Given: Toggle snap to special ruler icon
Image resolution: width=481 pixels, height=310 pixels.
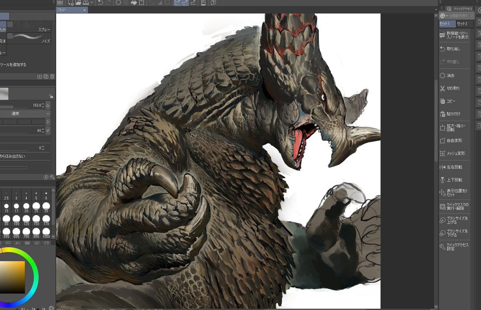Looking at the screenshot, I should [x=186, y=2].
